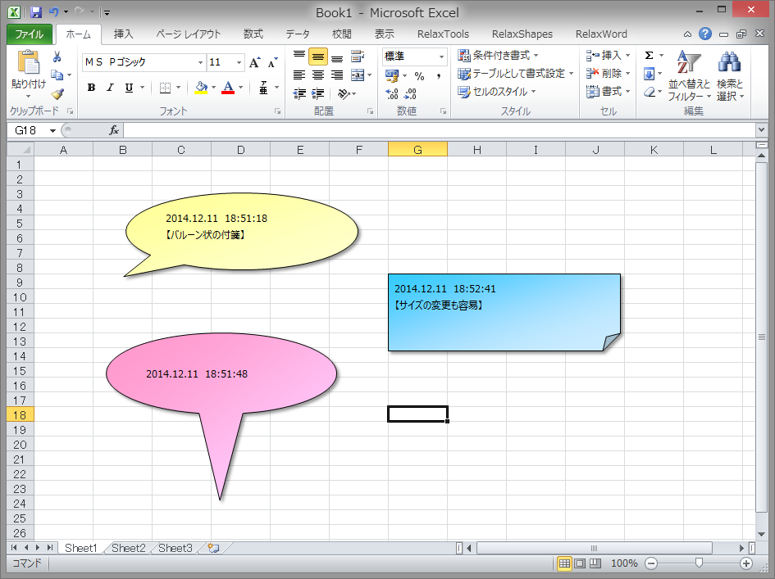
Task: Switch to the RelaxTools tab
Action: (x=443, y=34)
